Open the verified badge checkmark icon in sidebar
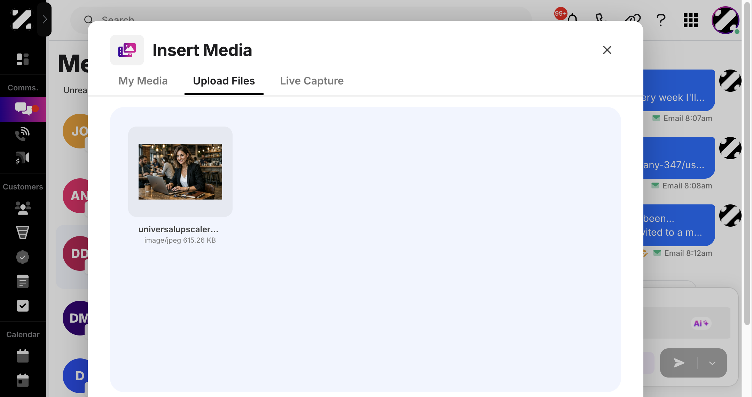 23,257
